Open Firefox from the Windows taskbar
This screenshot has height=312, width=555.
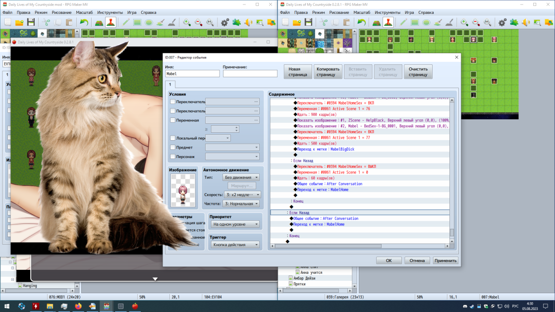point(78,306)
